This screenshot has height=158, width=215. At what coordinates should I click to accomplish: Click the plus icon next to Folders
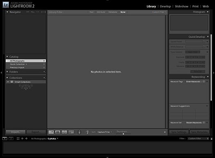(44, 71)
